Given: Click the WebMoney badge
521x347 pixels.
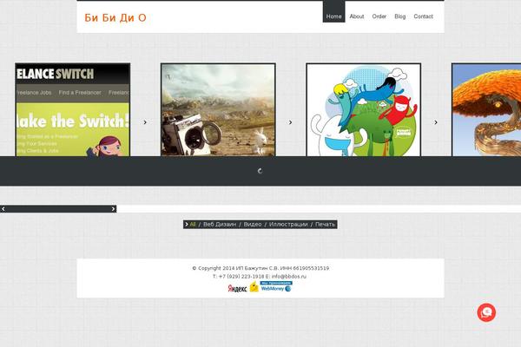Looking at the screenshot, I should coord(276,286).
